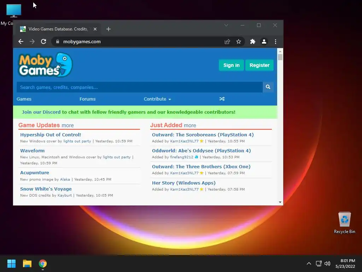This screenshot has height=272, width=362.
Task: Open the firefang9212 contributor link
Action: click(x=182, y=157)
